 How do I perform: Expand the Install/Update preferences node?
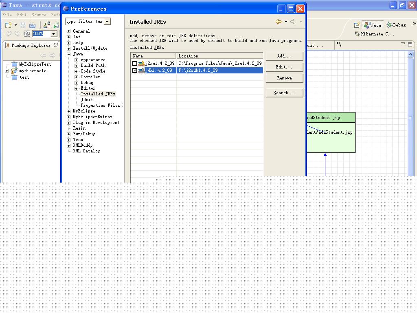(x=68, y=48)
